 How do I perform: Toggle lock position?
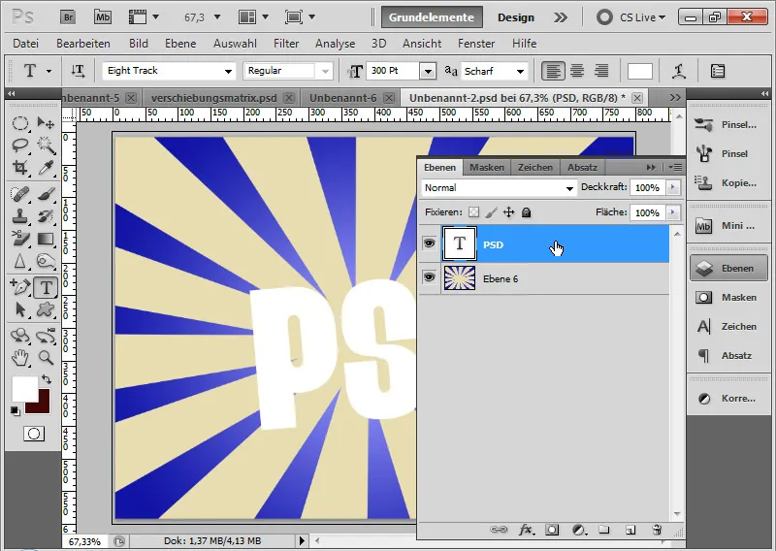508,212
